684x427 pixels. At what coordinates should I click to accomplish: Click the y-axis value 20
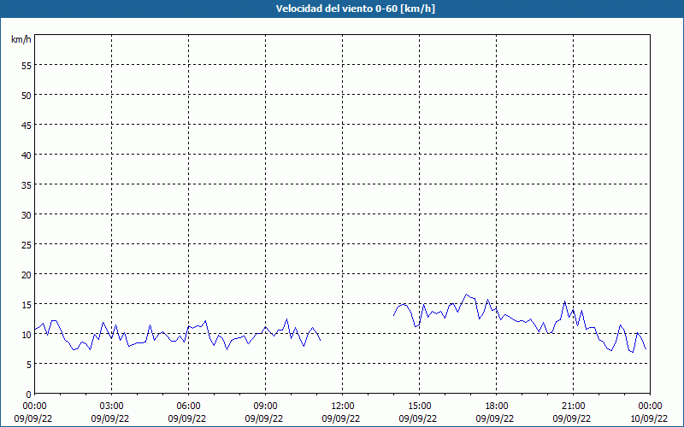[x=27, y=274]
